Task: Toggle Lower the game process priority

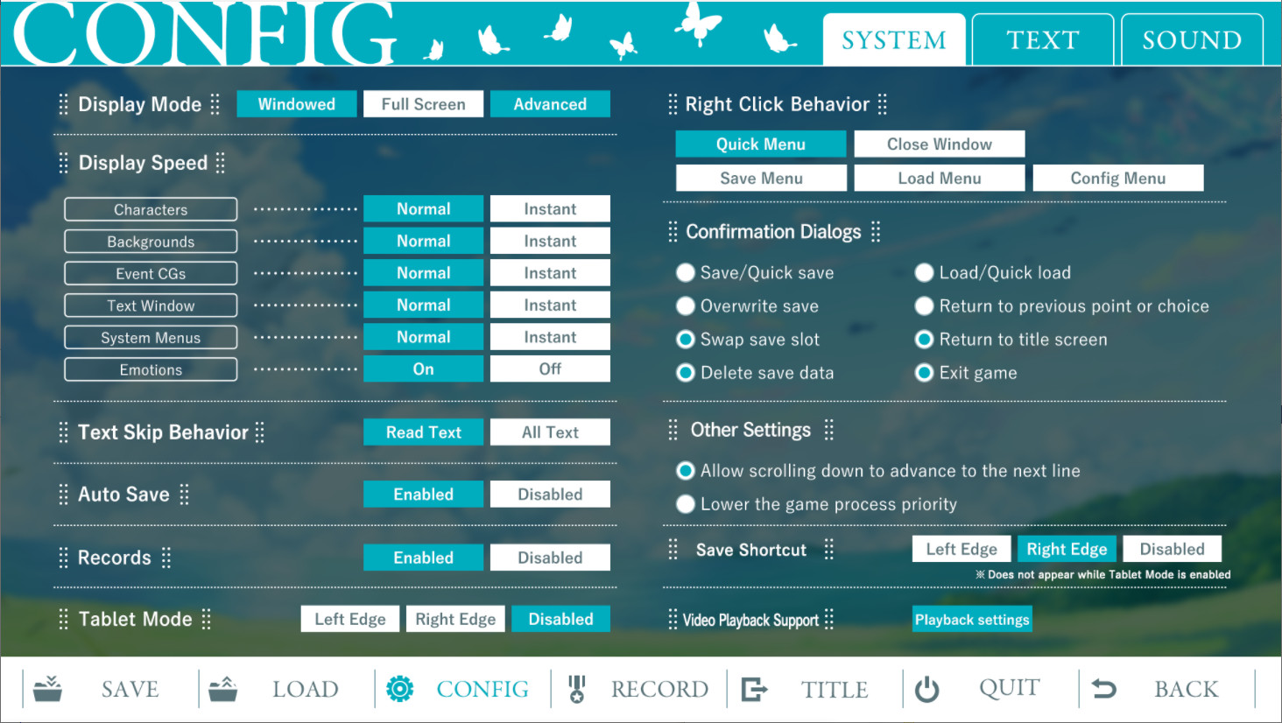Action: (686, 504)
